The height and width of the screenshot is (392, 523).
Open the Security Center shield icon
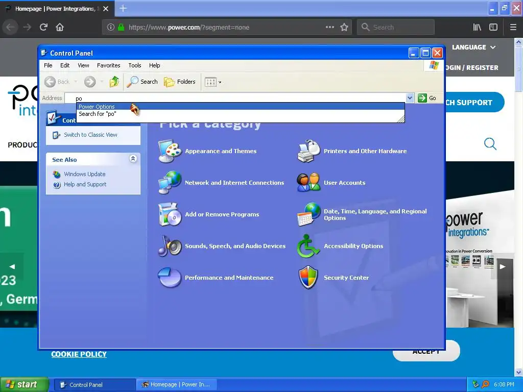(x=308, y=278)
